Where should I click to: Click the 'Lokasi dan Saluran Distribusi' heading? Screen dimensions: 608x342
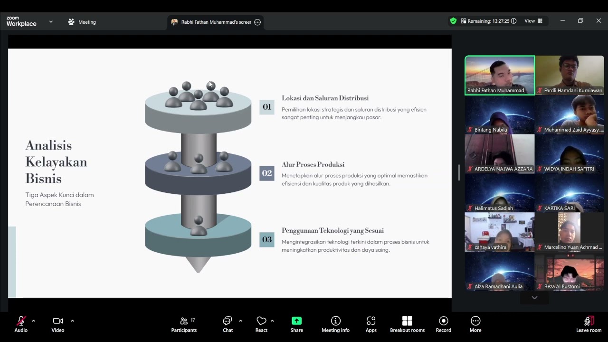click(325, 98)
